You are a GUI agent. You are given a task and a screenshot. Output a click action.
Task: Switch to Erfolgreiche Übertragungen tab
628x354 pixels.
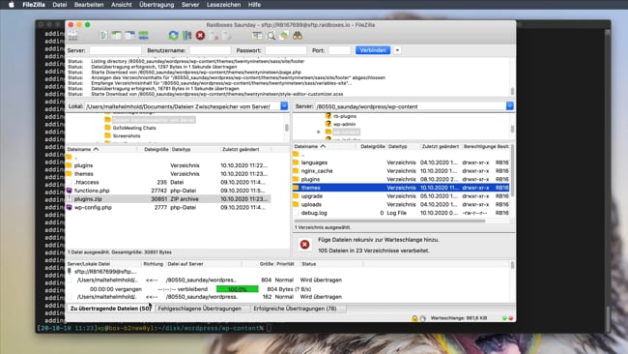[x=295, y=309]
